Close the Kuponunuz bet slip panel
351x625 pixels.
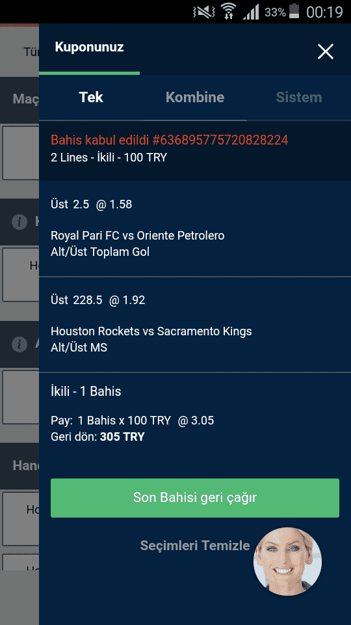pyautogui.click(x=325, y=52)
